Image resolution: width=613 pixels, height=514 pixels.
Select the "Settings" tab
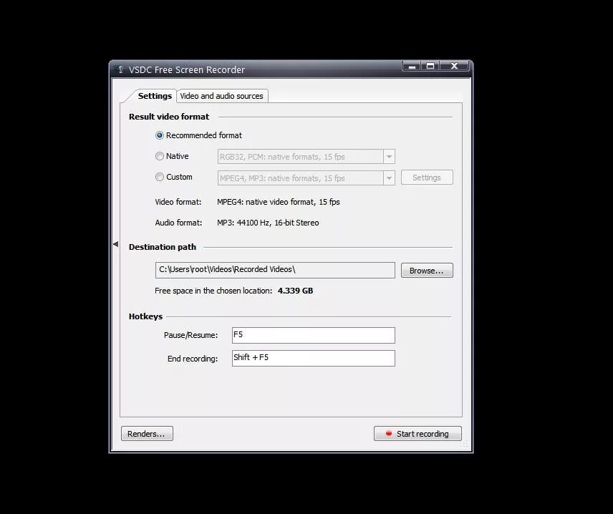[155, 95]
